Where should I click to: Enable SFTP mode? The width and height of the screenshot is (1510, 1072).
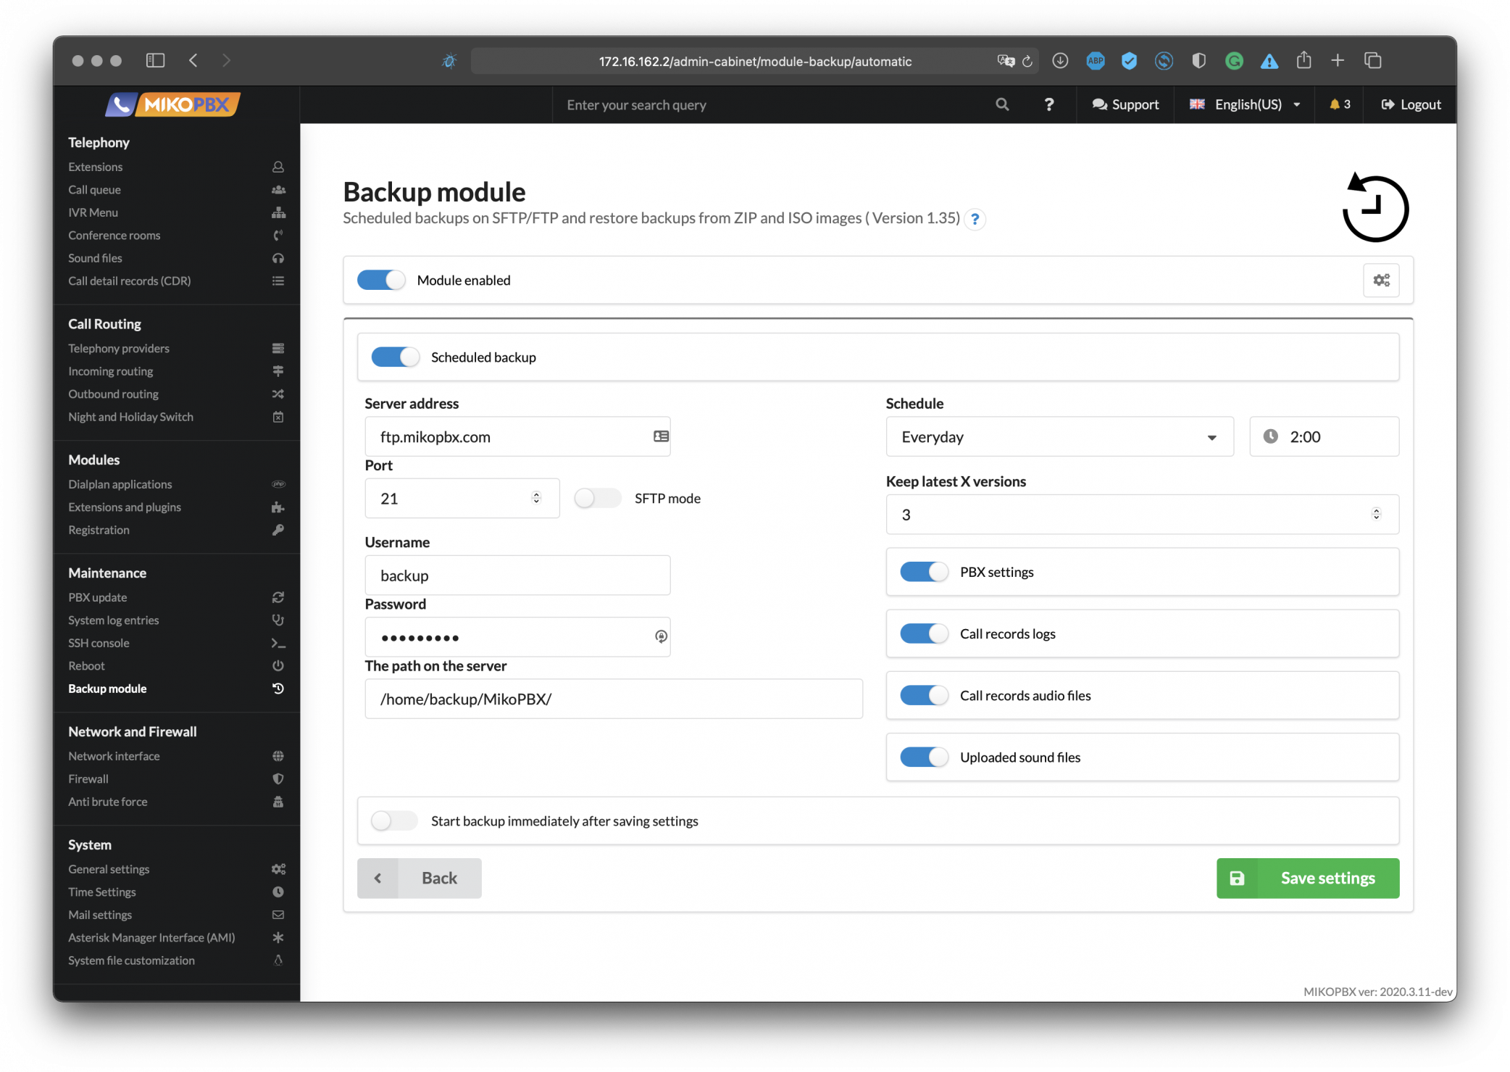pos(596,498)
